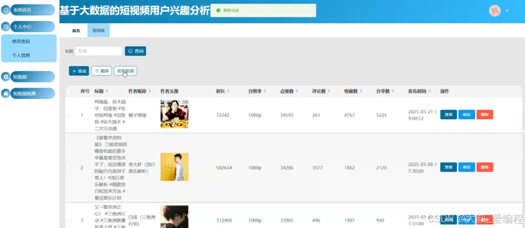The height and width of the screenshot is (228, 525).
Task: Click the 橙子微漫 author name cell
Action: [137, 115]
